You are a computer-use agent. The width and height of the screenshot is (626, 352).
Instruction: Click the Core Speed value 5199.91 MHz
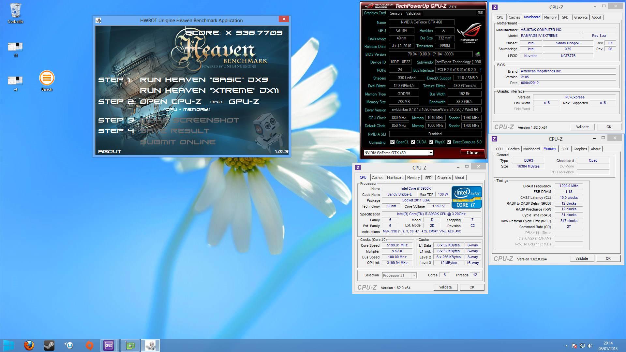tap(397, 245)
